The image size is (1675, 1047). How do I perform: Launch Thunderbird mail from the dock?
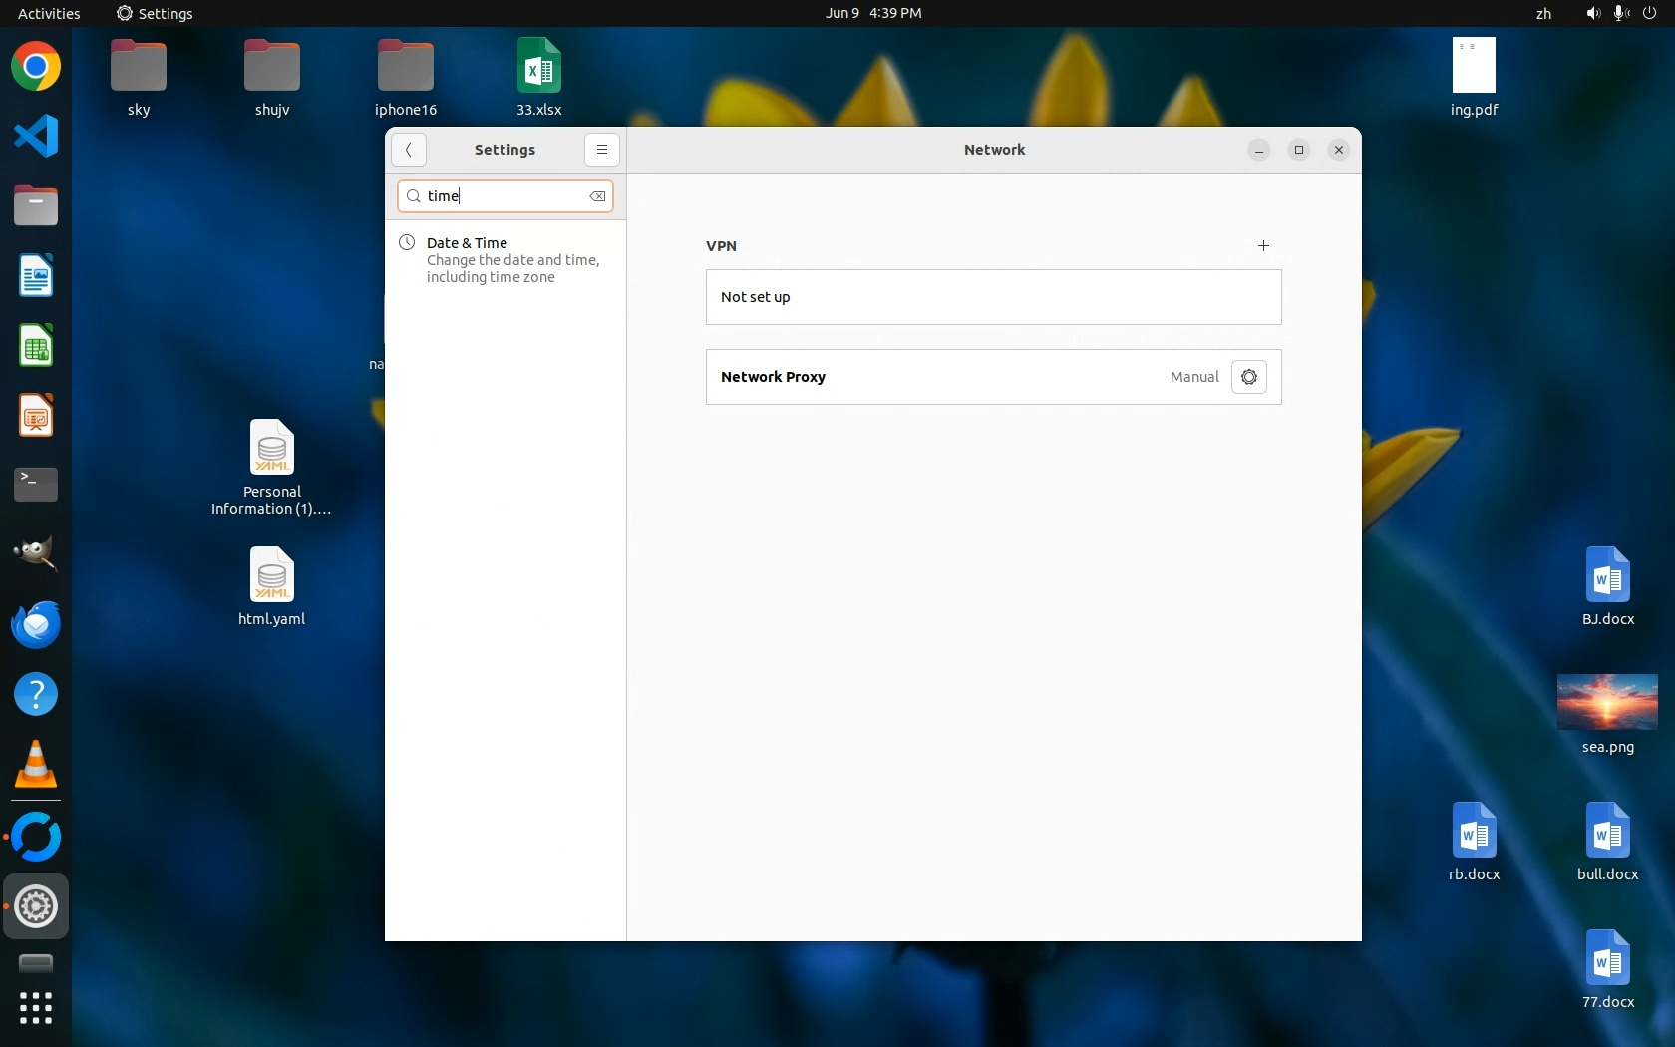(36, 625)
